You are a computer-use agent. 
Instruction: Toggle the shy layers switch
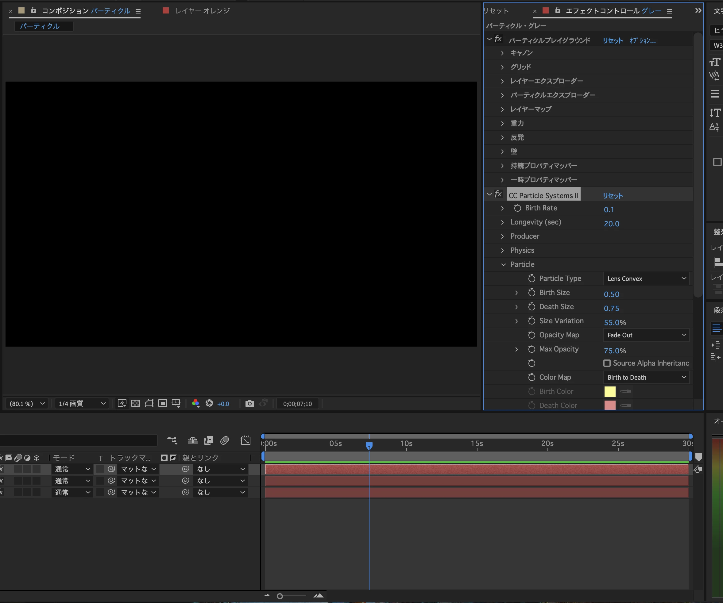point(192,440)
